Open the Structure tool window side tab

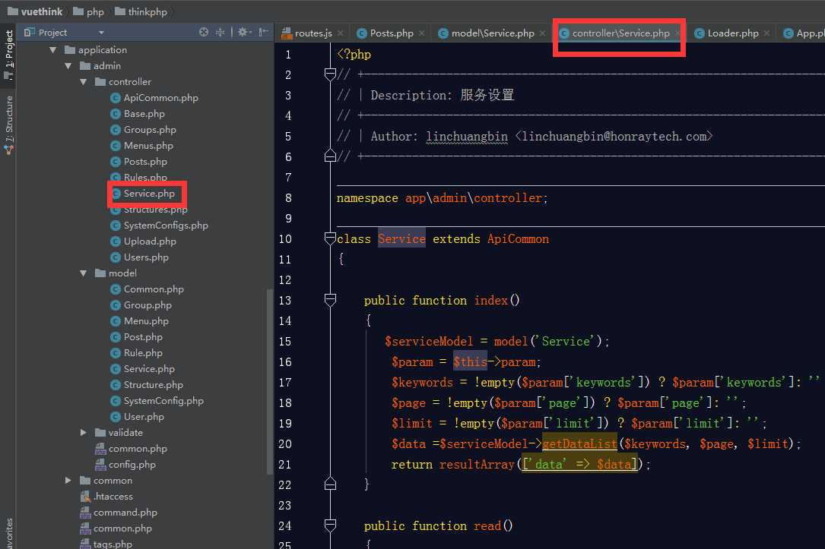9,124
